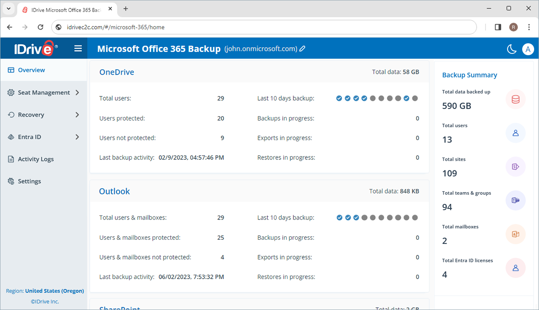539x310 pixels.
Task: Select the Overview menu item
Action: [x=44, y=70]
